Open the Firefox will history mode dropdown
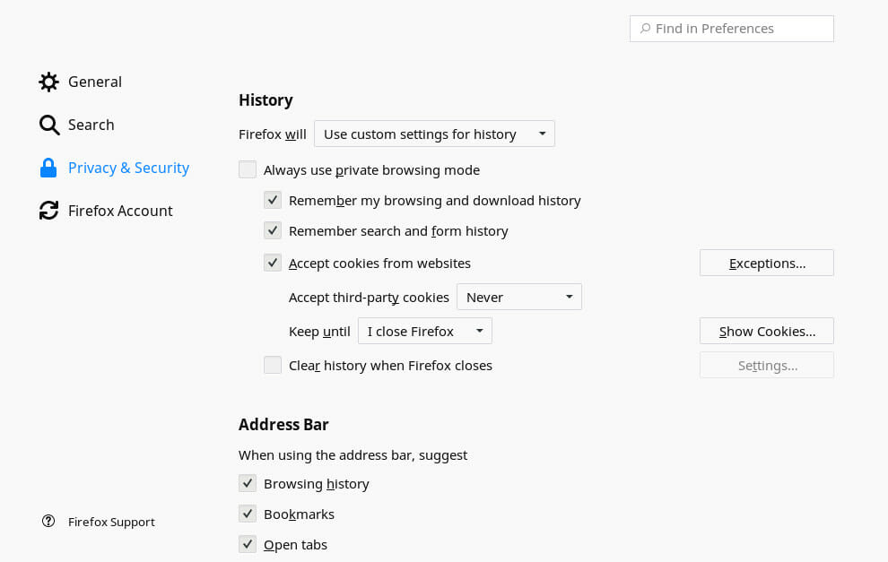 pyautogui.click(x=434, y=134)
